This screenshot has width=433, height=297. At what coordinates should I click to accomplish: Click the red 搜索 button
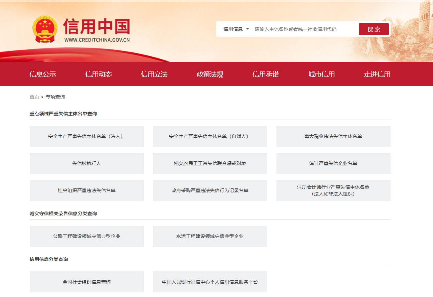pos(374,29)
